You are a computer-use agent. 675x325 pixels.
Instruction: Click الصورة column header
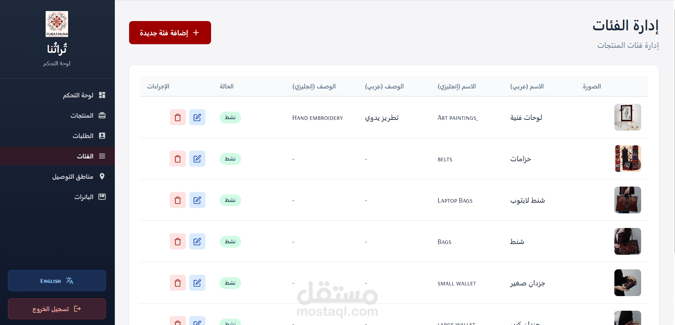[x=592, y=86]
